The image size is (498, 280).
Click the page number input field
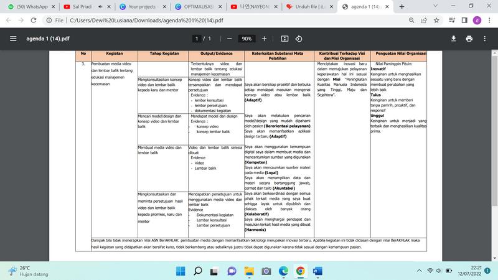197,39
